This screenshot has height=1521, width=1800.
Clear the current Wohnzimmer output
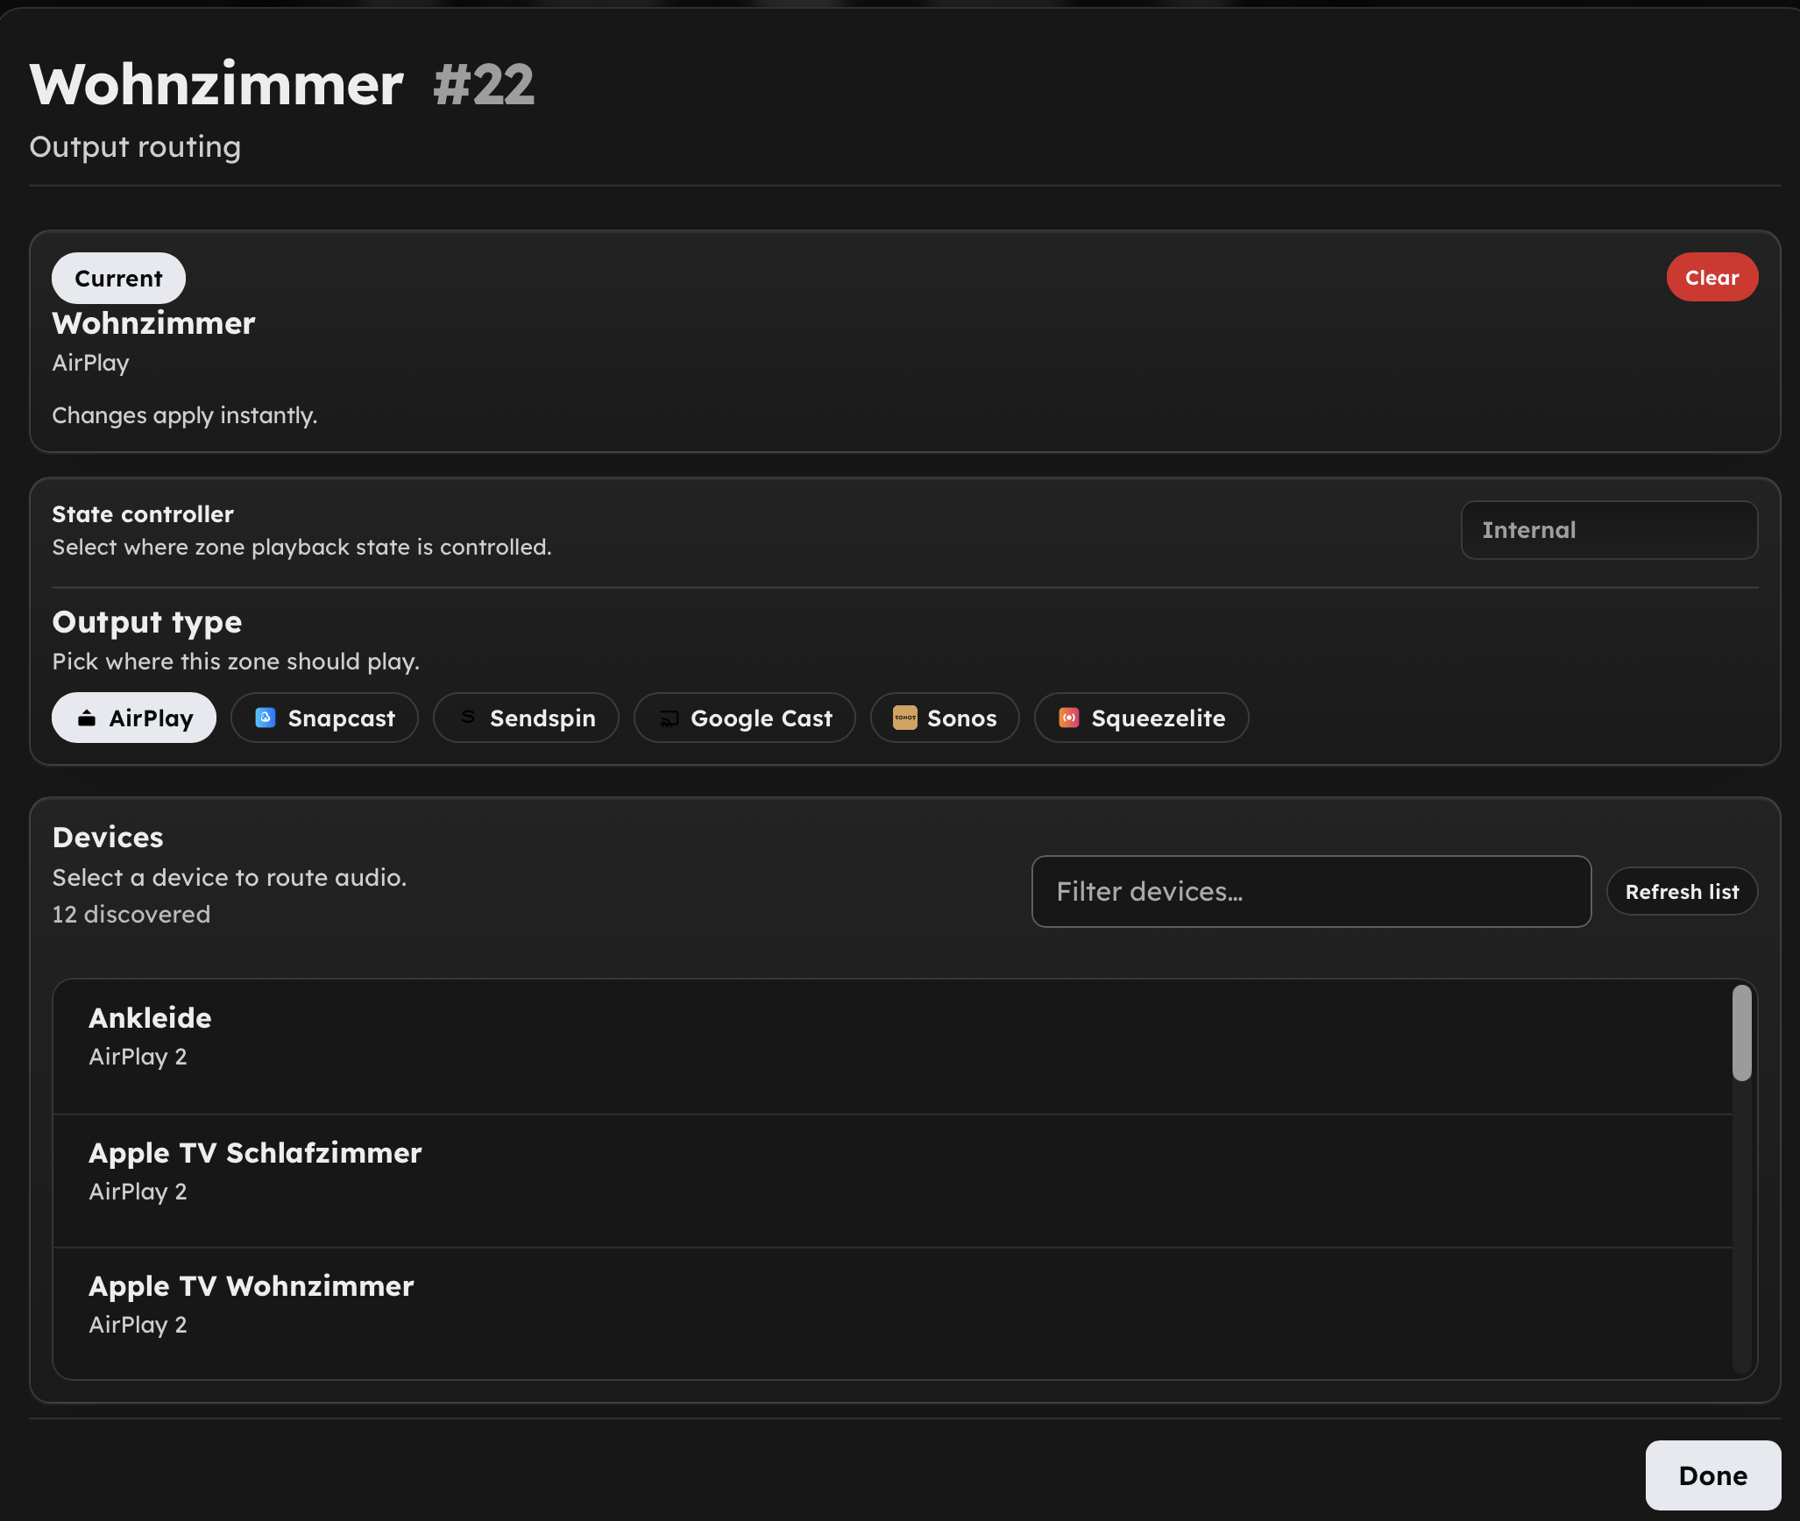(1711, 278)
